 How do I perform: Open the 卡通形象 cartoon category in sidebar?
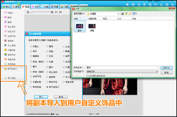[10, 50]
